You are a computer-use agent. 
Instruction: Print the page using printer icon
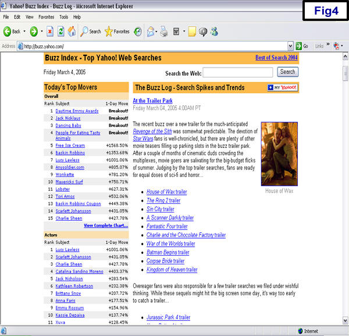tap(164, 31)
